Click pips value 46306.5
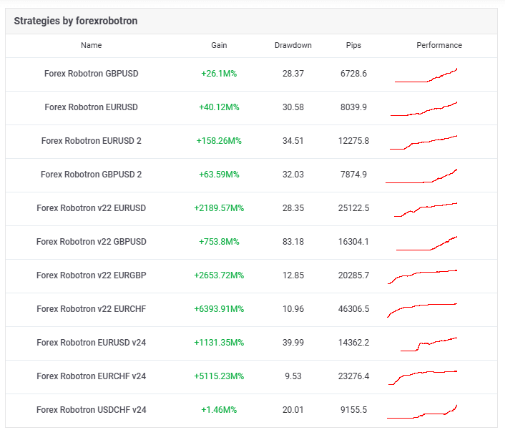This screenshot has width=505, height=435. (353, 308)
